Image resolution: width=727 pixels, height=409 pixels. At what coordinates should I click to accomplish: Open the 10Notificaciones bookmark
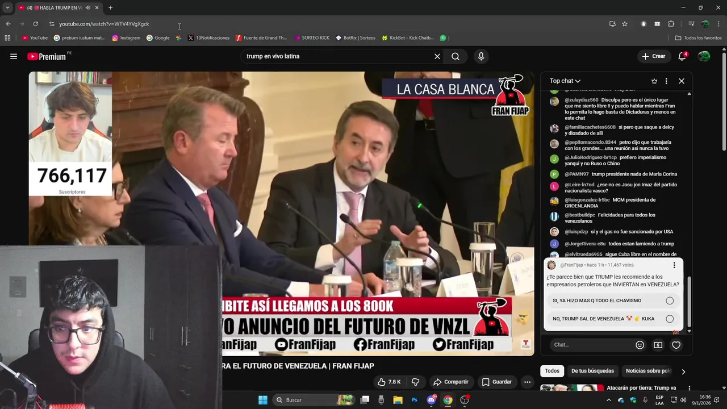[208, 38]
